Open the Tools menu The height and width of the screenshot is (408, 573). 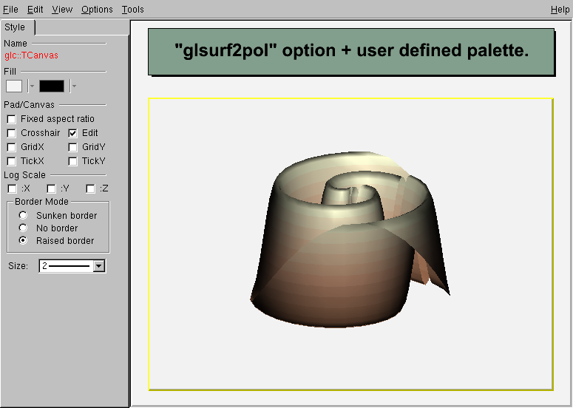pos(133,10)
